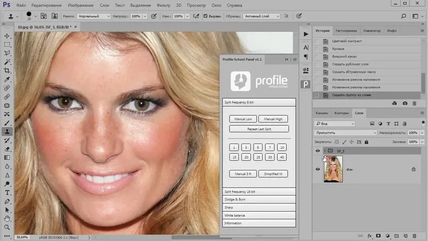Select the Type tool

pos(7,193)
